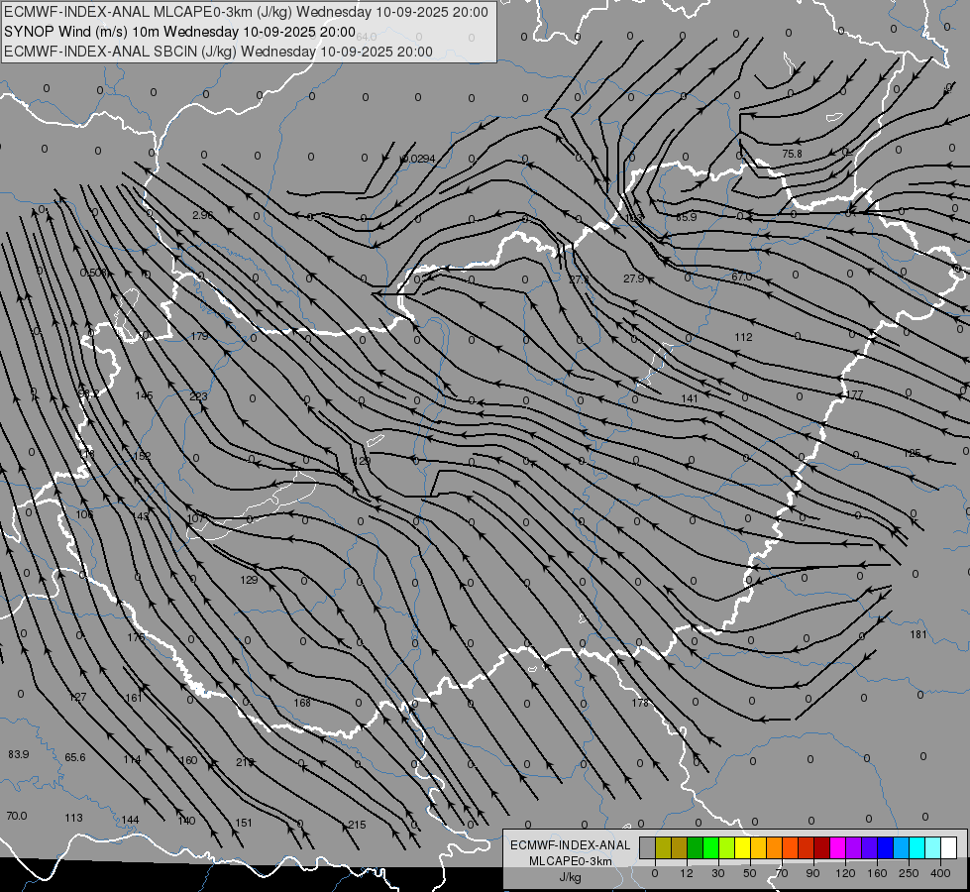Click the 213 value on the map
Image resolution: width=970 pixels, height=892 pixels.
(x=245, y=762)
